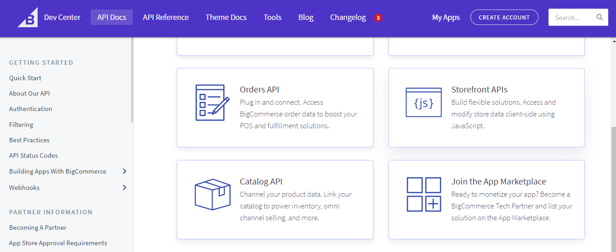Screen dimensions: 616x252
Task: Expand Building Apps With BigCommerce chevron
Action: (x=125, y=171)
